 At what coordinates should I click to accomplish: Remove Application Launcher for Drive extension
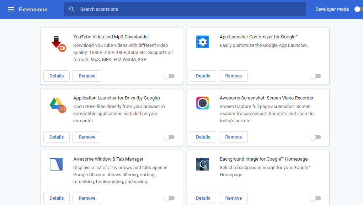click(87, 137)
